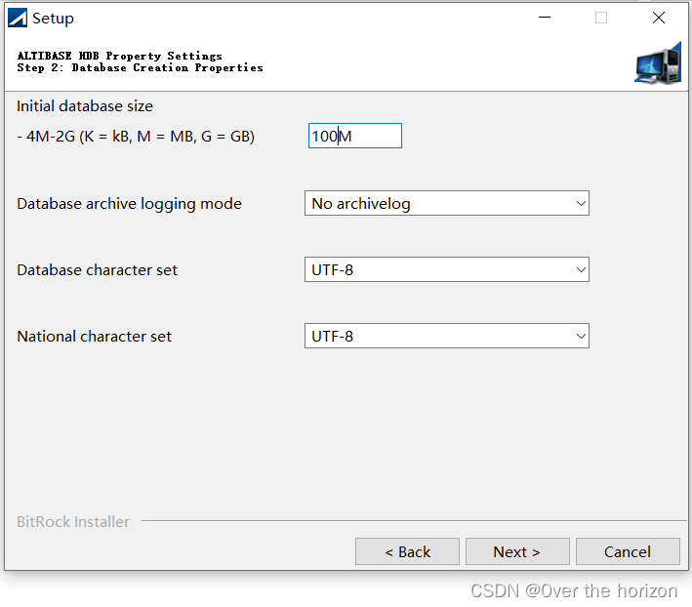Click the 'Step 2: Database Creation Properties' heading
Screen dimensions: 692x607
[141, 67]
